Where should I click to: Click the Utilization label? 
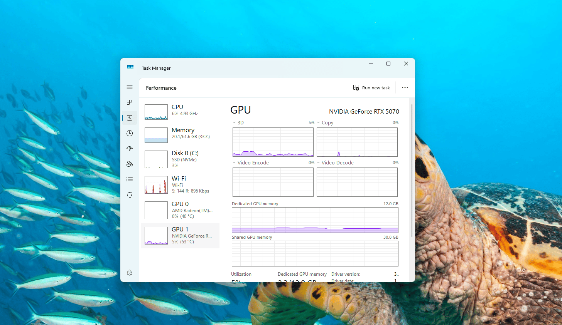[x=241, y=274]
